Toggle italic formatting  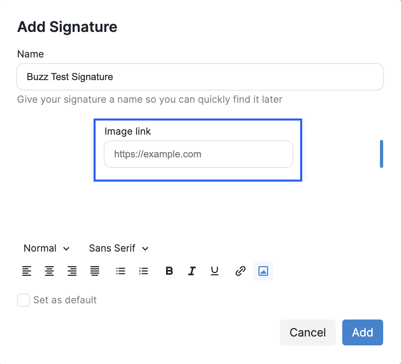192,271
